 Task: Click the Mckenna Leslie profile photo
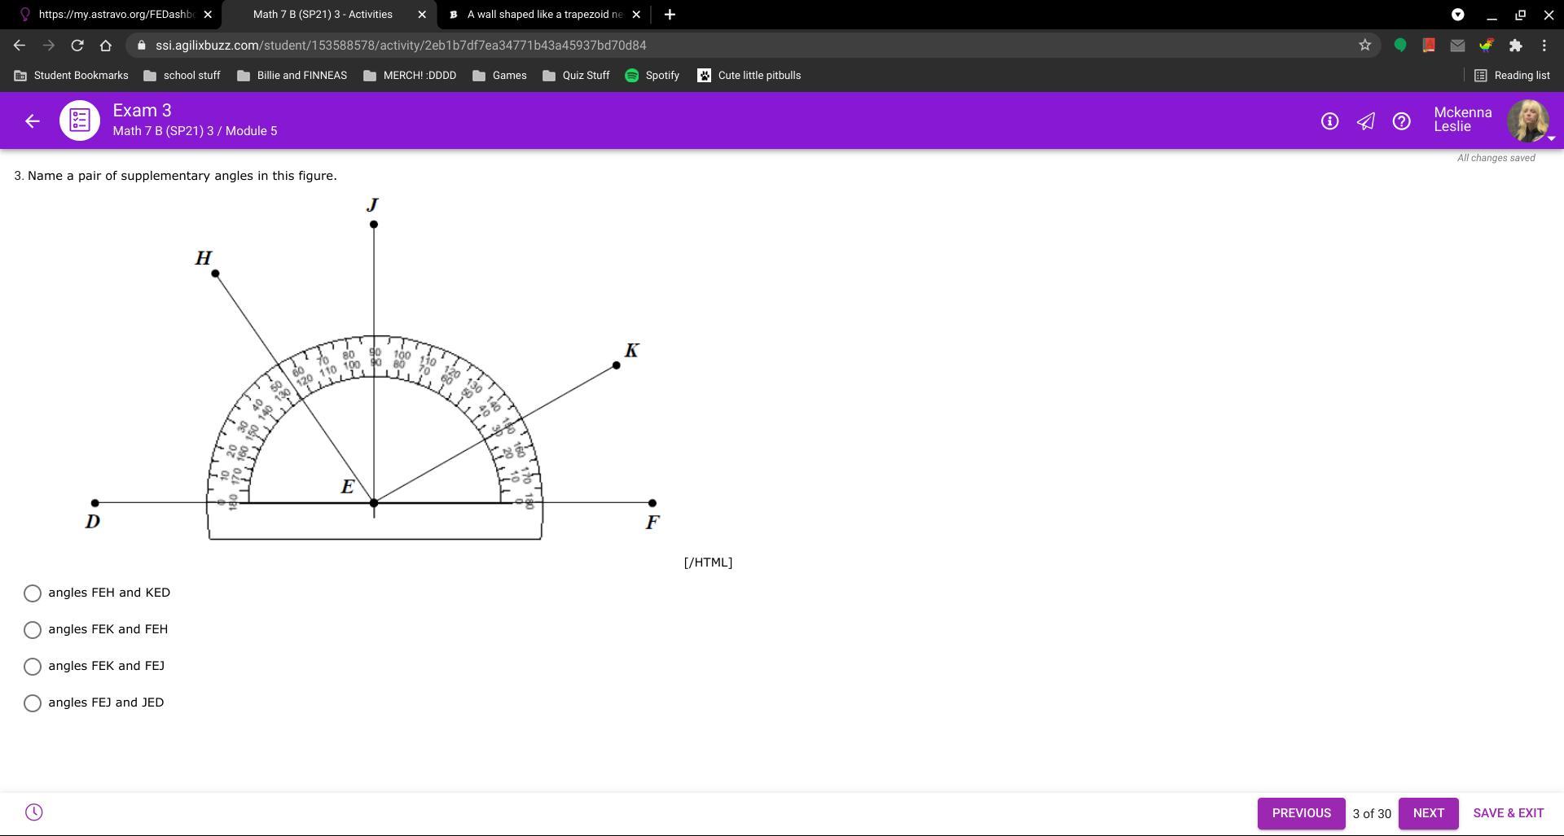[1527, 120]
